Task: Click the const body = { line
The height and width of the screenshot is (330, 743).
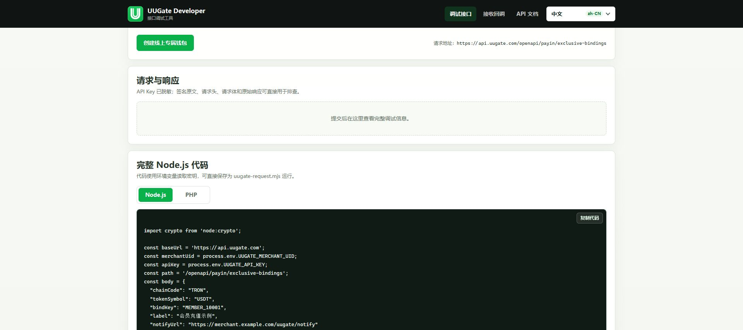Action: pyautogui.click(x=164, y=282)
